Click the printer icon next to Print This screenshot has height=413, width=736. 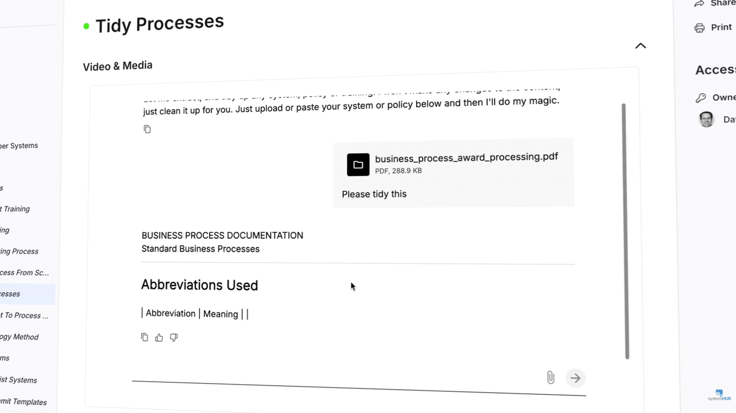pos(700,27)
